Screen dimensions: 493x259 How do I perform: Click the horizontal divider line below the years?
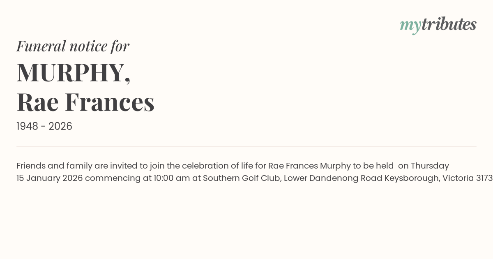[246, 146]
